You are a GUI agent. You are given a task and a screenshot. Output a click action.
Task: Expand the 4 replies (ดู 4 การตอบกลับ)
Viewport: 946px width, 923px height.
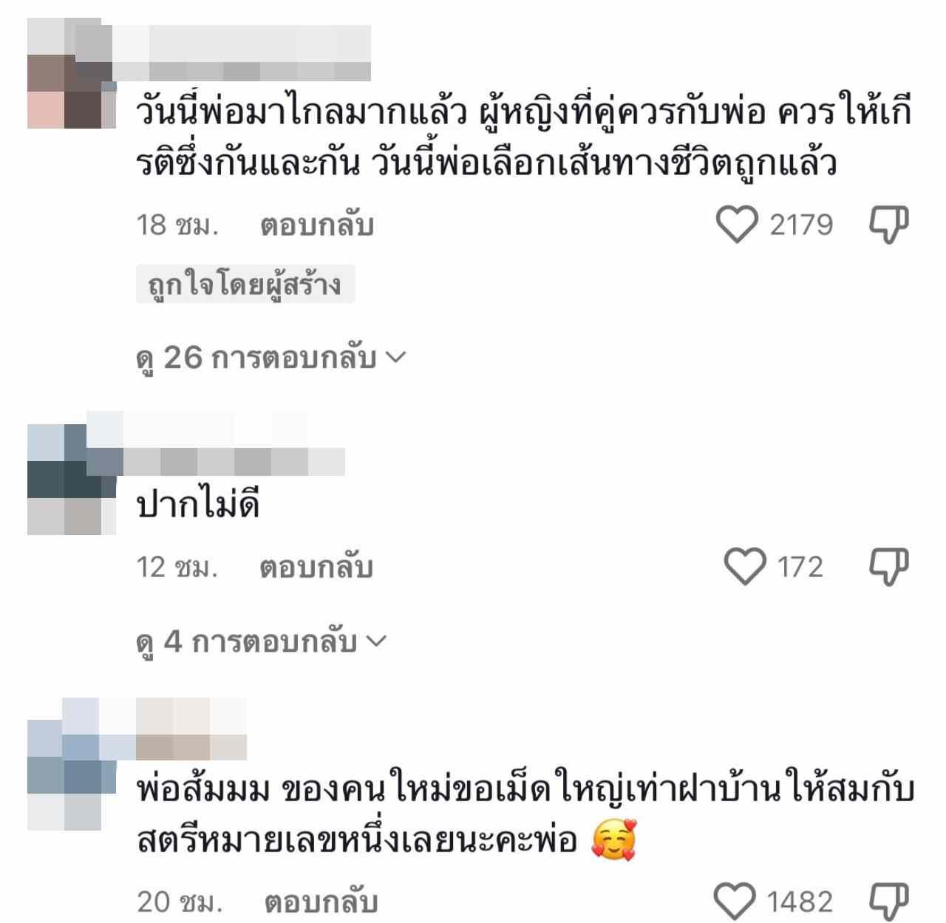coord(261,641)
